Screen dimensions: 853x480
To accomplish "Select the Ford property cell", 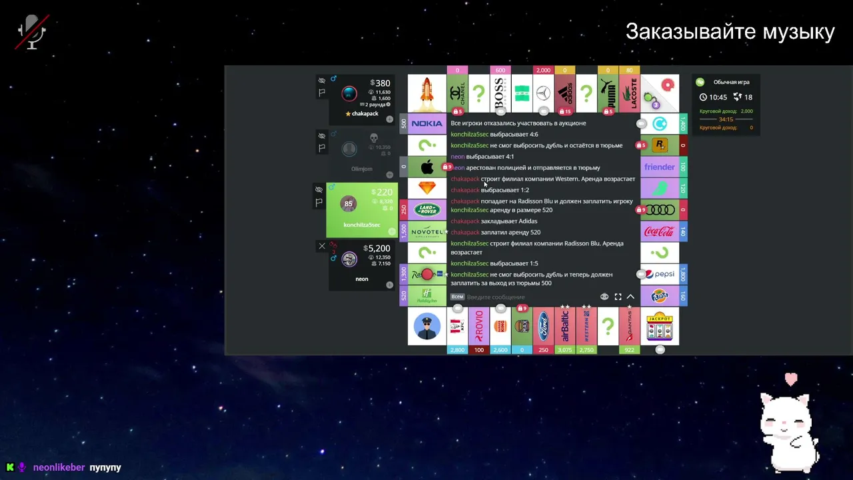I will 543,326.
